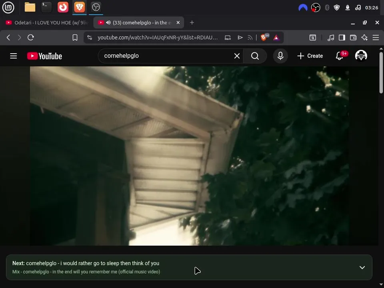This screenshot has height=288, width=384.
Task: Open the Brave Rewards triangle icon
Action: (x=276, y=38)
